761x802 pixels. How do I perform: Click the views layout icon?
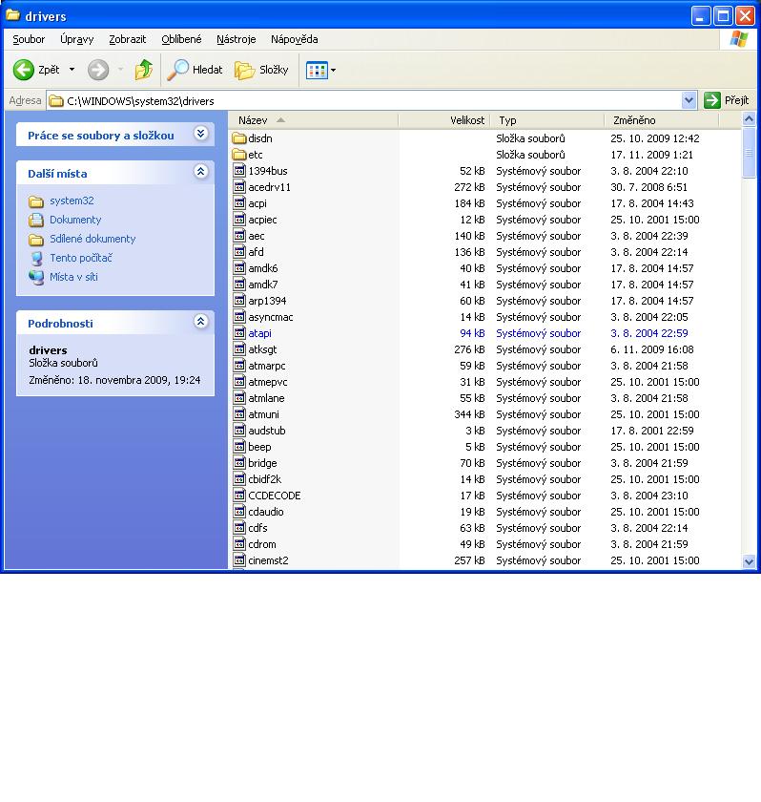[316, 70]
